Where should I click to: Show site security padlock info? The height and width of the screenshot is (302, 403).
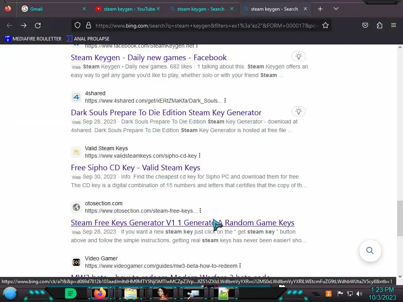point(89,26)
